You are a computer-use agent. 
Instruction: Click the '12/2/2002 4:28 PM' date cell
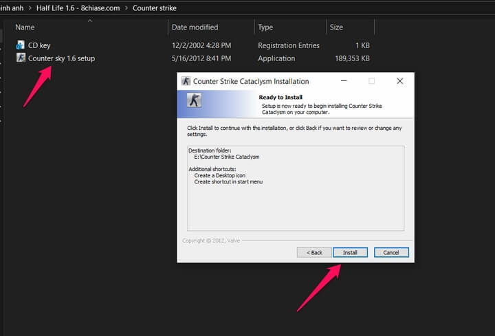[201, 45]
